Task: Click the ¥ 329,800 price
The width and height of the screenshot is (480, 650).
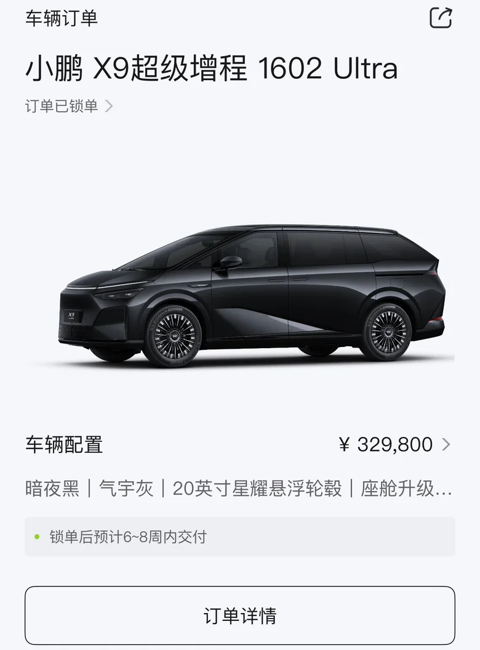Action: pyautogui.click(x=386, y=444)
